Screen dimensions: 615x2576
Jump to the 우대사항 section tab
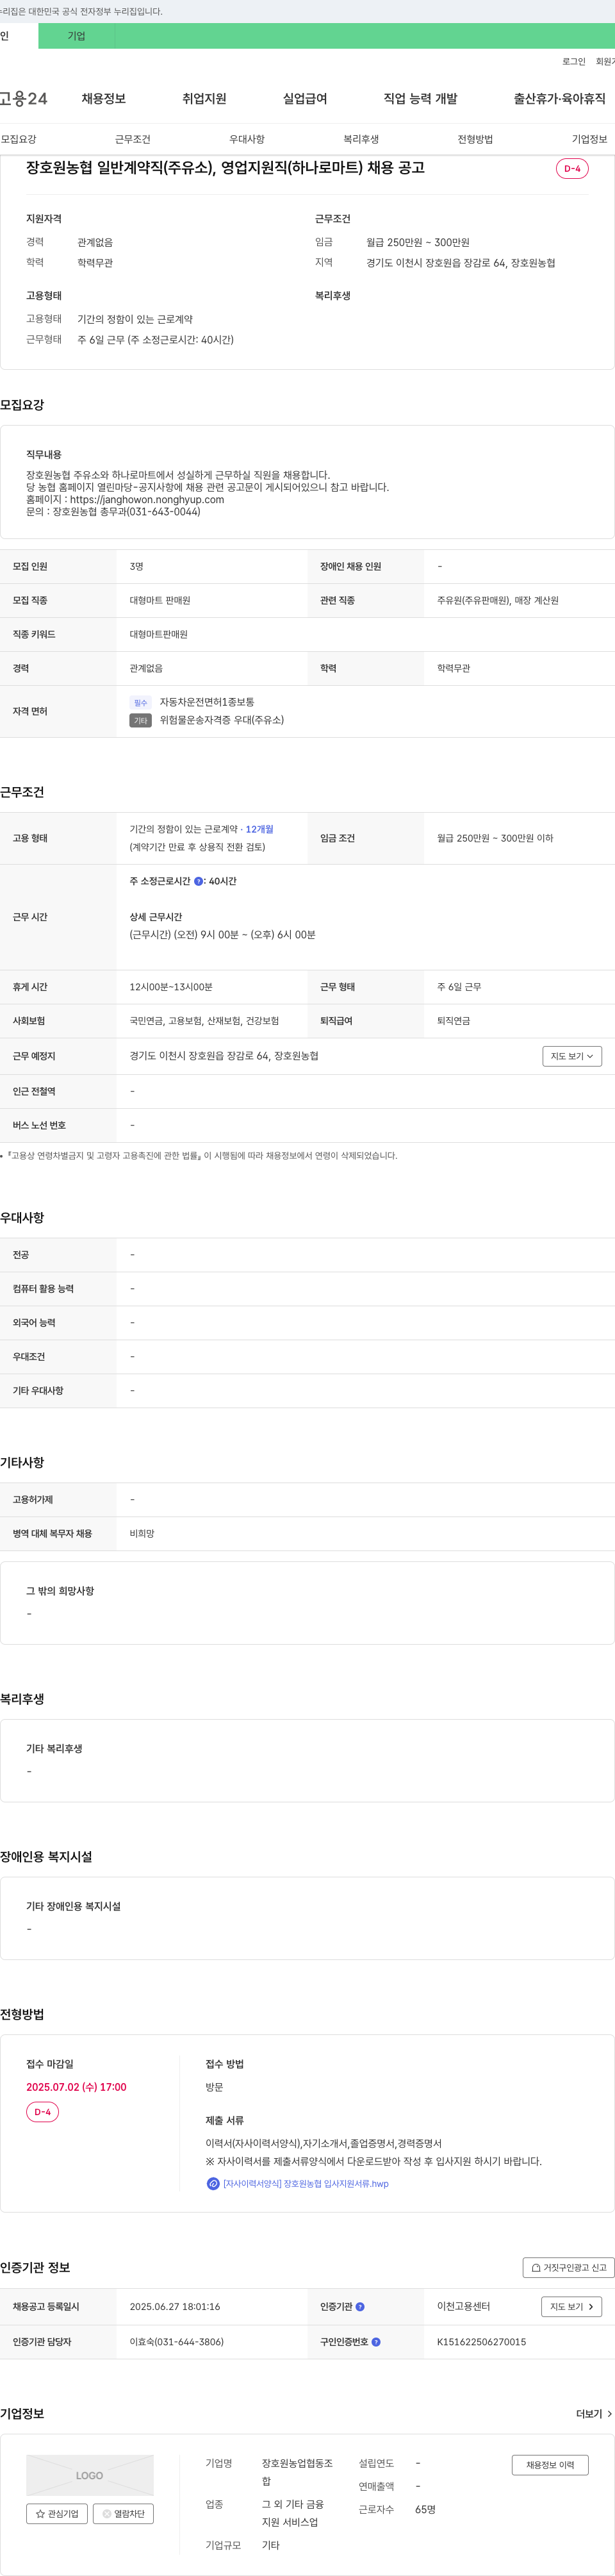247,139
